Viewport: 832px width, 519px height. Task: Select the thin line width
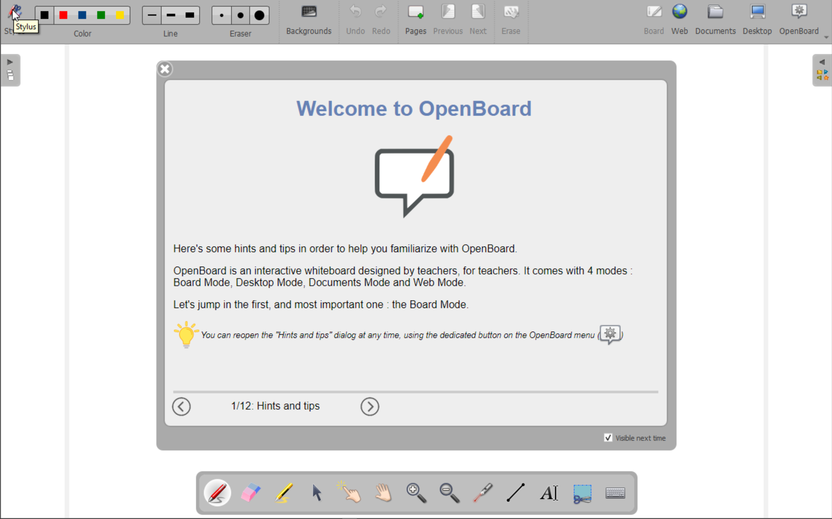tap(152, 15)
